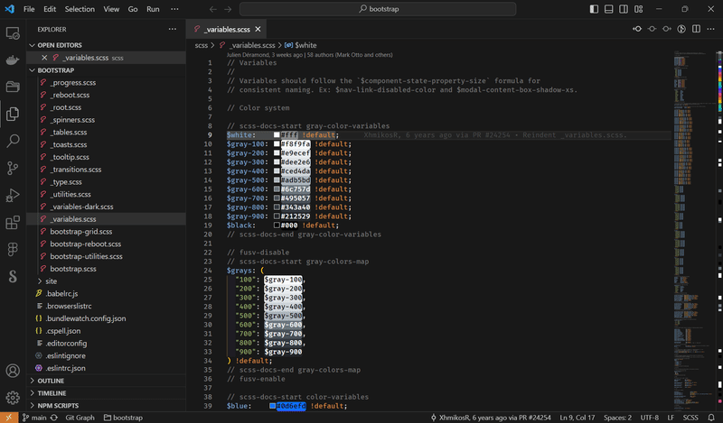Click the bootstrap search box in the title bar
Image resolution: width=723 pixels, height=423 pixels.
coord(378,9)
